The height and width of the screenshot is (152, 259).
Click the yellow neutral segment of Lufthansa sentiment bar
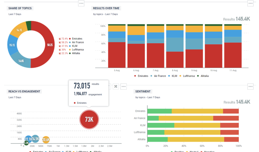click(x=192, y=132)
